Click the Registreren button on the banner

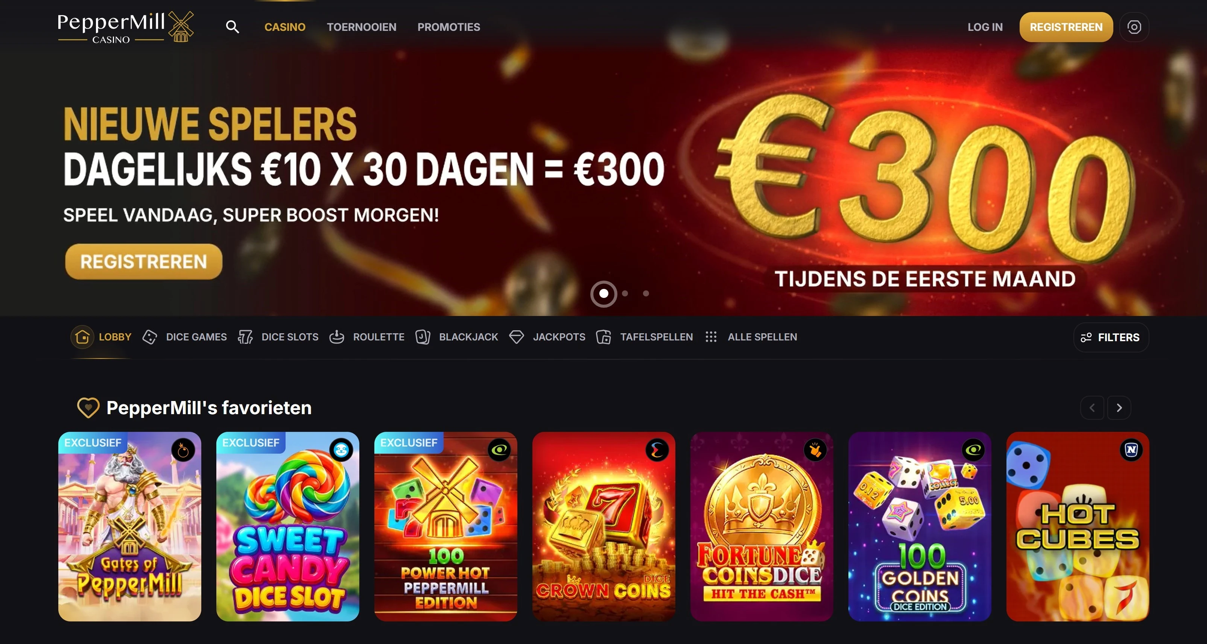pyautogui.click(x=144, y=261)
